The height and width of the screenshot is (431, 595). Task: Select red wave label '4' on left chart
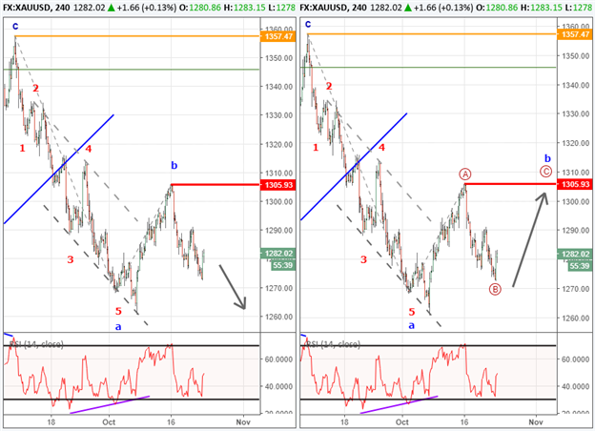coord(88,149)
